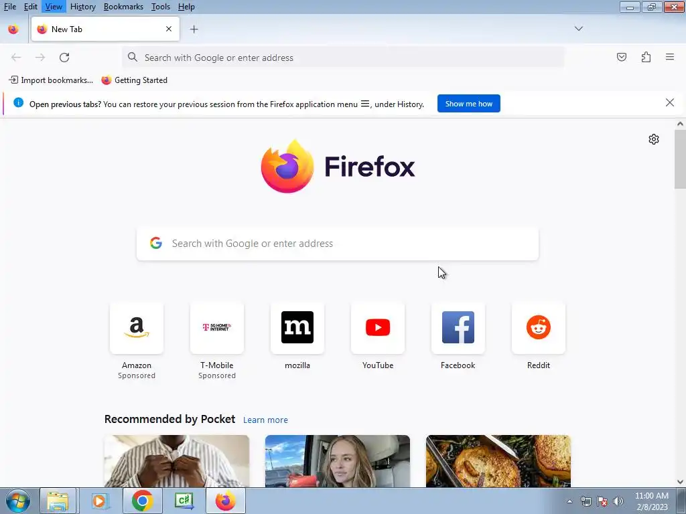The width and height of the screenshot is (686, 514).
Task: Close the New Tab tab
Action: [x=169, y=29]
